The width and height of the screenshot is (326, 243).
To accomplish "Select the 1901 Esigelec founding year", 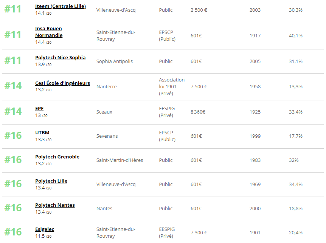I will tap(255, 233).
